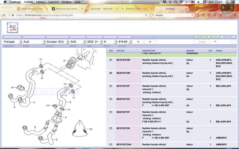Screen dimensions: 239x149
Task: Select article 8E1819373M
Action: pos(123,60)
